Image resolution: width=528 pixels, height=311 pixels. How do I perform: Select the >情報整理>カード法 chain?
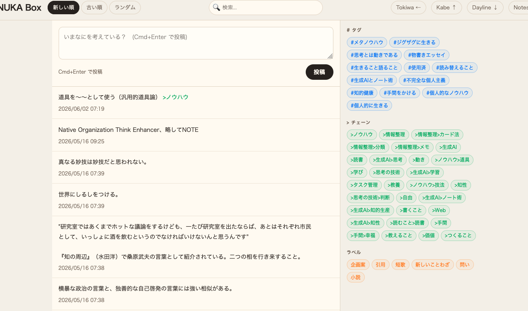click(437, 135)
